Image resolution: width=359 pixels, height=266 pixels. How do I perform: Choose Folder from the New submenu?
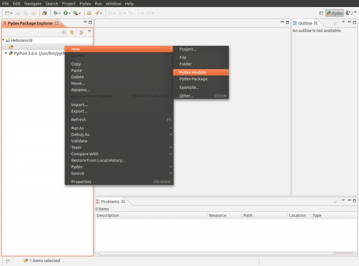(201, 64)
